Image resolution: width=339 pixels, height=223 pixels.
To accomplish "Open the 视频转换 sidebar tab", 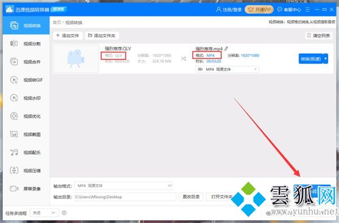I will [26, 26].
